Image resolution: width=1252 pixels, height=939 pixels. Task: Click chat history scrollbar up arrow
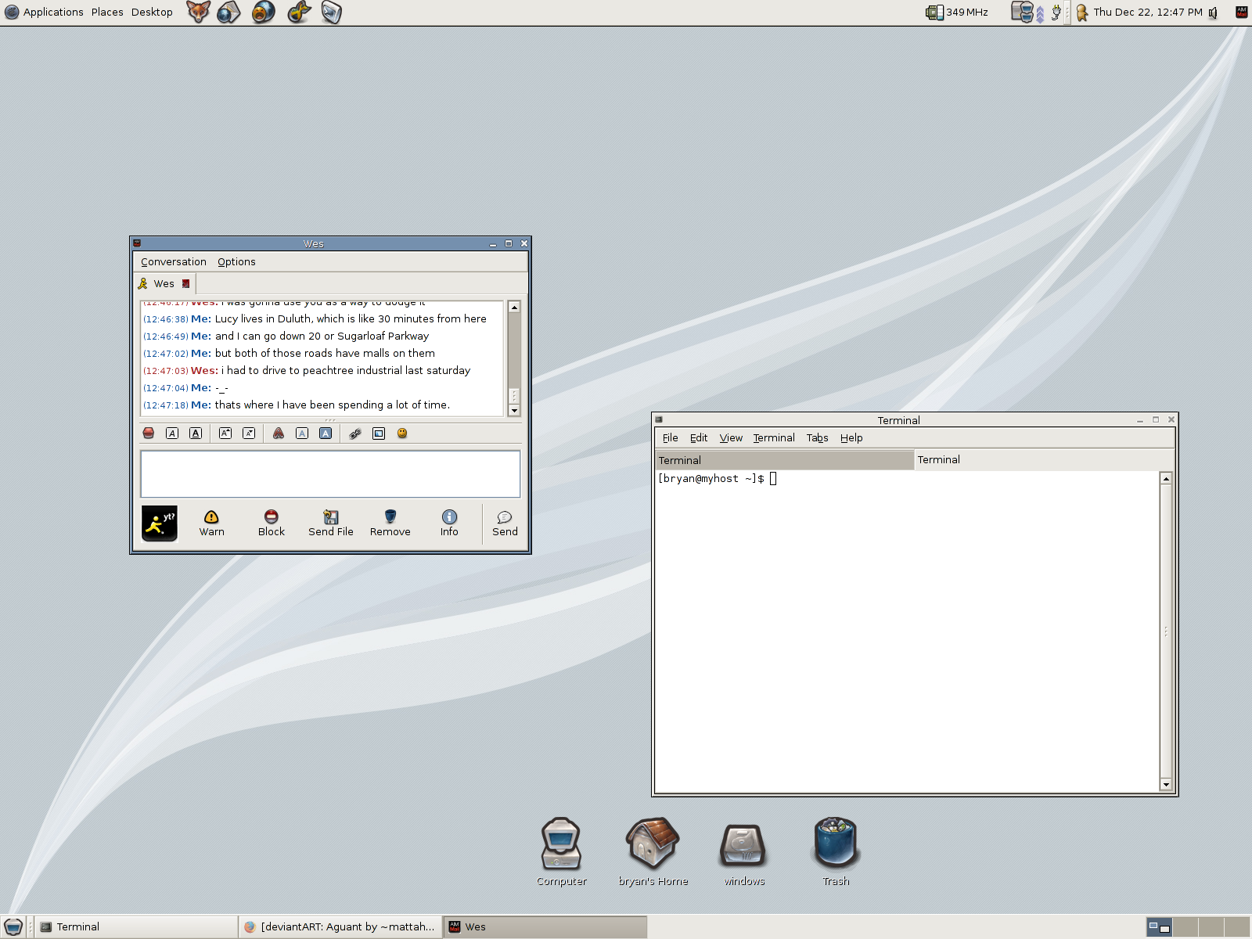click(x=514, y=307)
